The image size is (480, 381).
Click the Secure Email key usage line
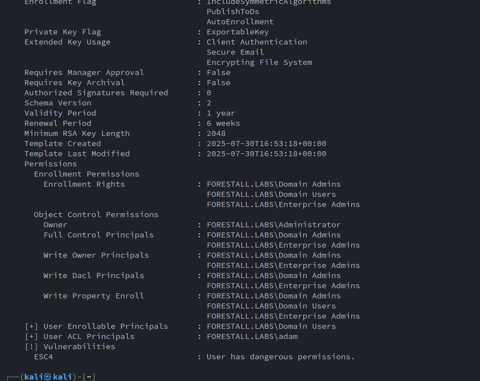pyautogui.click(x=235, y=52)
